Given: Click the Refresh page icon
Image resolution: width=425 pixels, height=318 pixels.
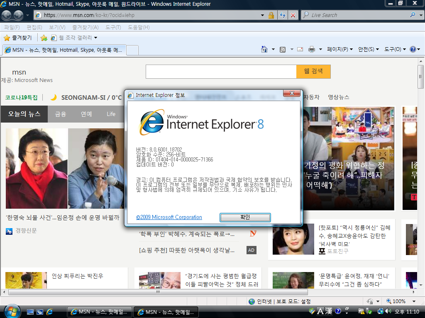Looking at the screenshot, I should click(282, 15).
